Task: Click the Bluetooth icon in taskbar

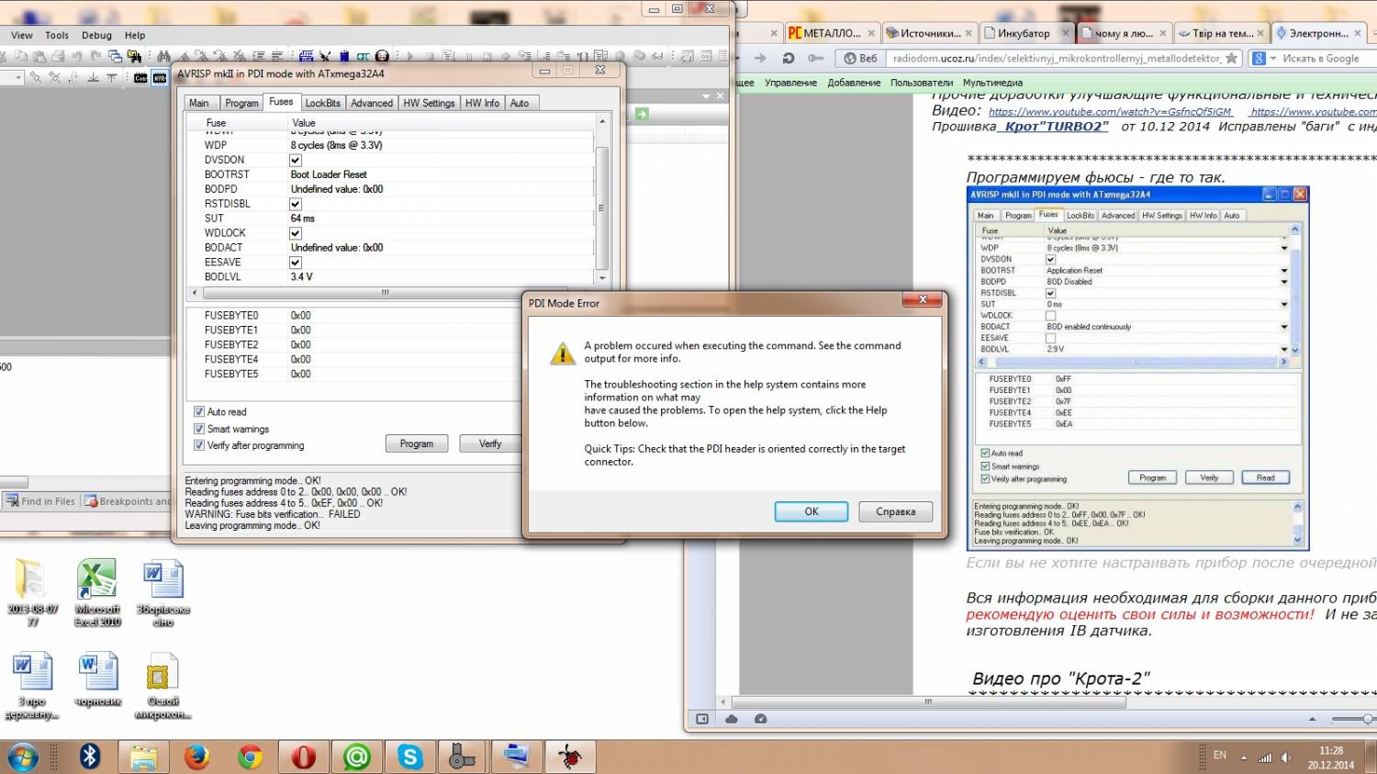Action: coord(89,757)
